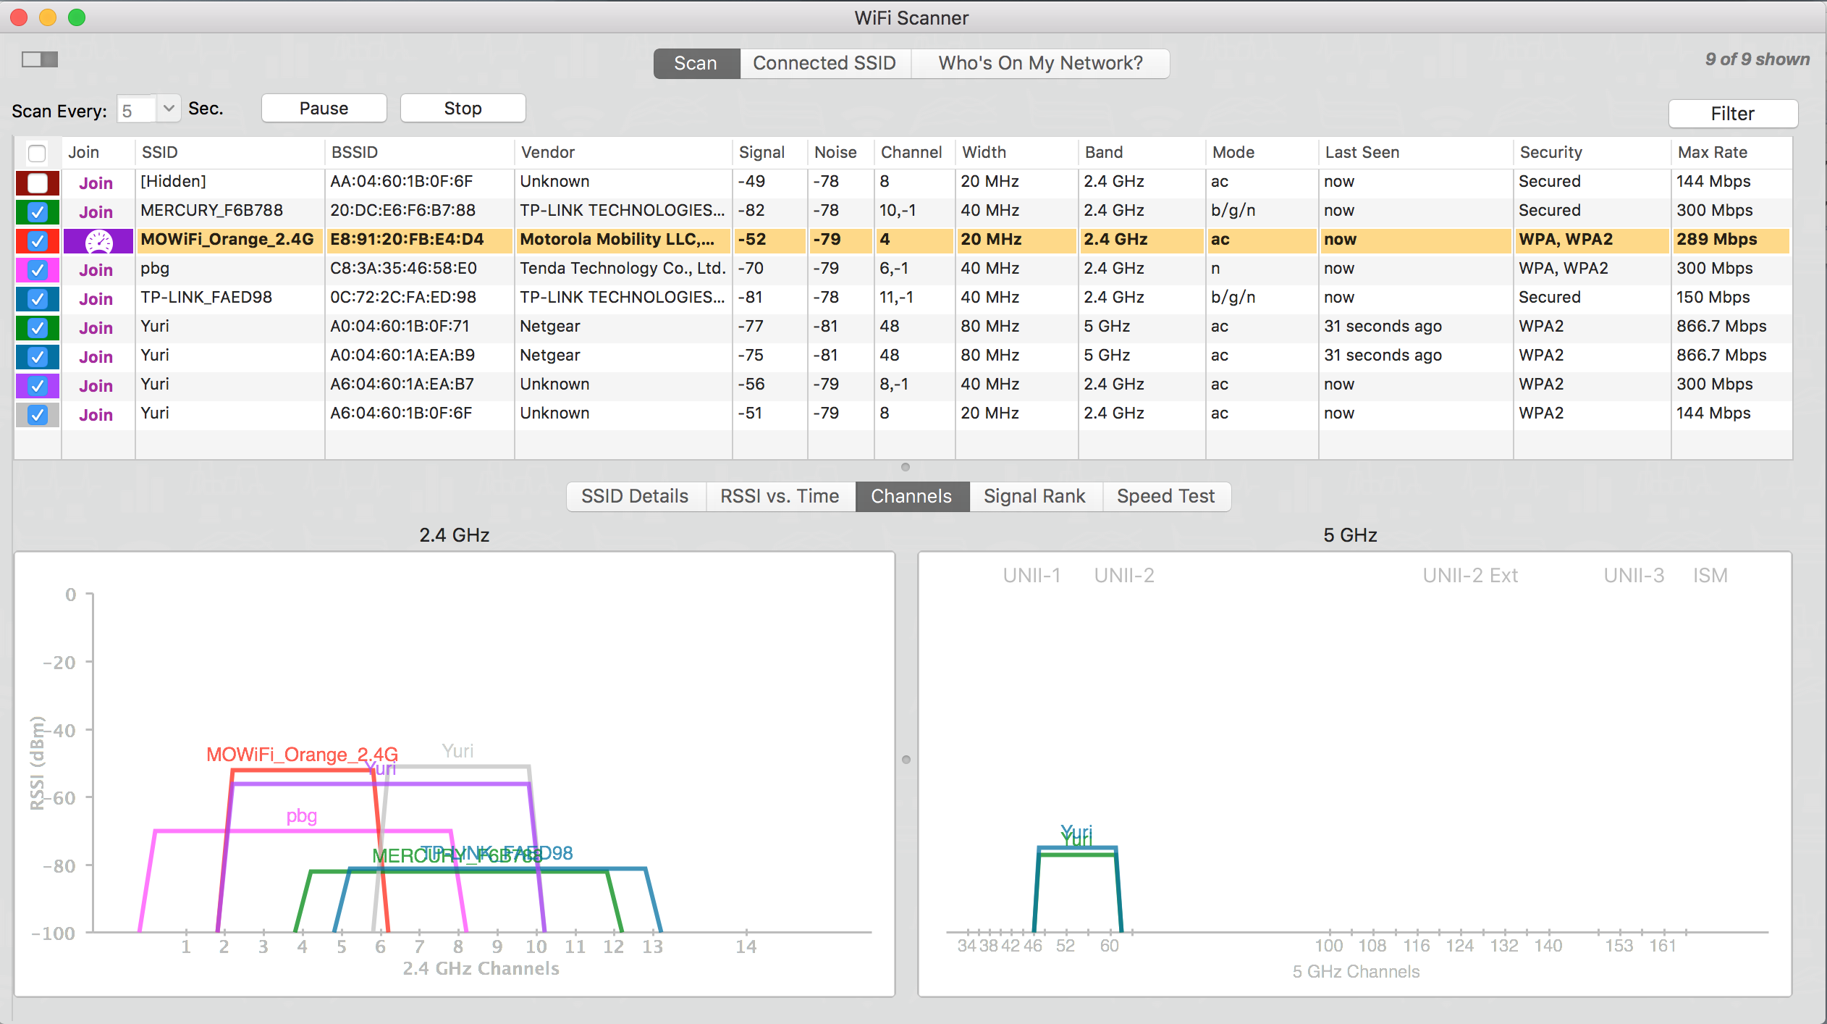
Task: Switch to the Connected SSID tab
Action: coord(824,64)
